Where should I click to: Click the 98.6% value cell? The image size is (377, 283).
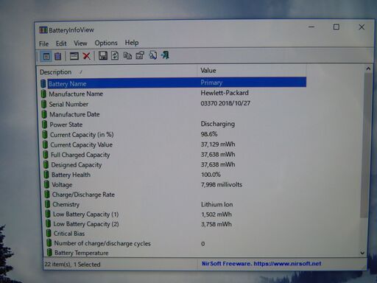click(x=209, y=134)
